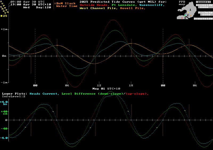Screen dimensions: 213x150
Task: Click the red 'Outside Heads,' legend label
Action: [x=94, y=5]
